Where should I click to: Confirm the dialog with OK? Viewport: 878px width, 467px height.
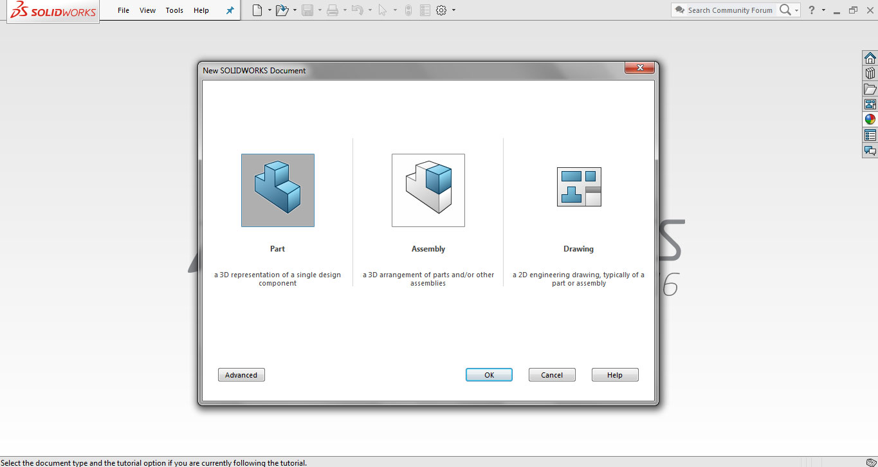coord(489,375)
